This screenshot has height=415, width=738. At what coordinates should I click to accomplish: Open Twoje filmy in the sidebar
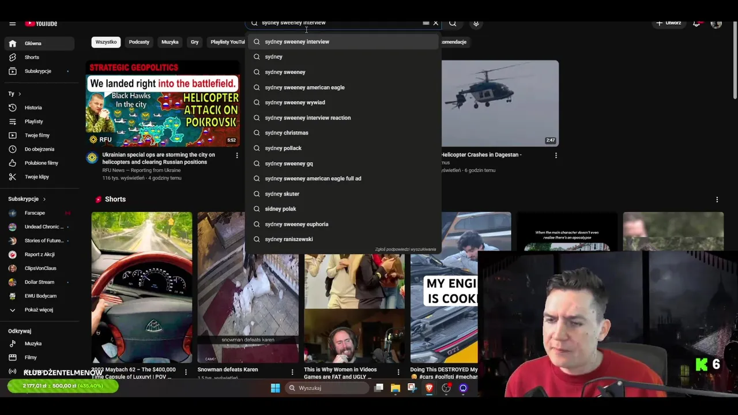click(x=39, y=135)
